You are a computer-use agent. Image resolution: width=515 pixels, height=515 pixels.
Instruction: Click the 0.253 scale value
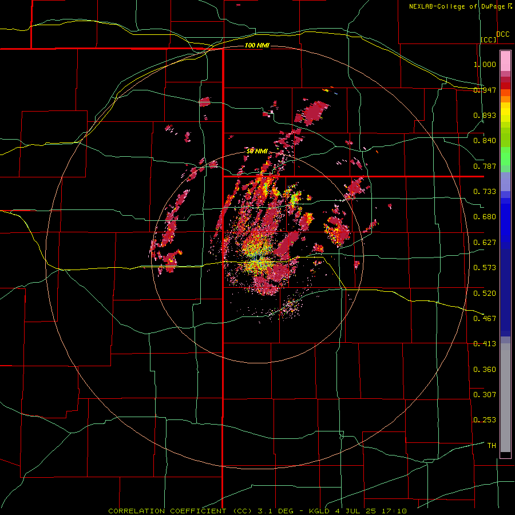pyautogui.click(x=485, y=420)
